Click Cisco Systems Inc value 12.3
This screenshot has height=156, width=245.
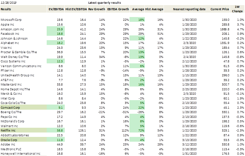point(56,61)
